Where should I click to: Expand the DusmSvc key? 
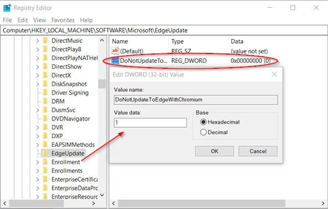tap(37, 110)
